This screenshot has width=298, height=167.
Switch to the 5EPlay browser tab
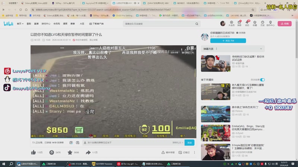64,3
